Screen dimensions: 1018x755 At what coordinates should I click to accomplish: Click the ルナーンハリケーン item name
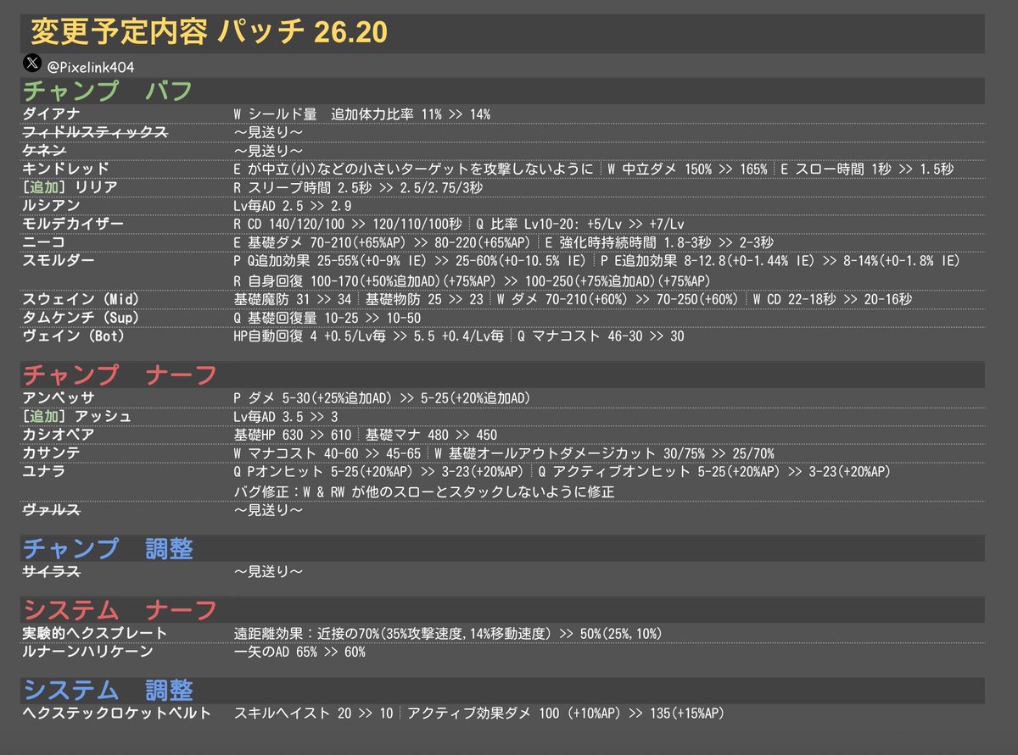[x=87, y=652]
